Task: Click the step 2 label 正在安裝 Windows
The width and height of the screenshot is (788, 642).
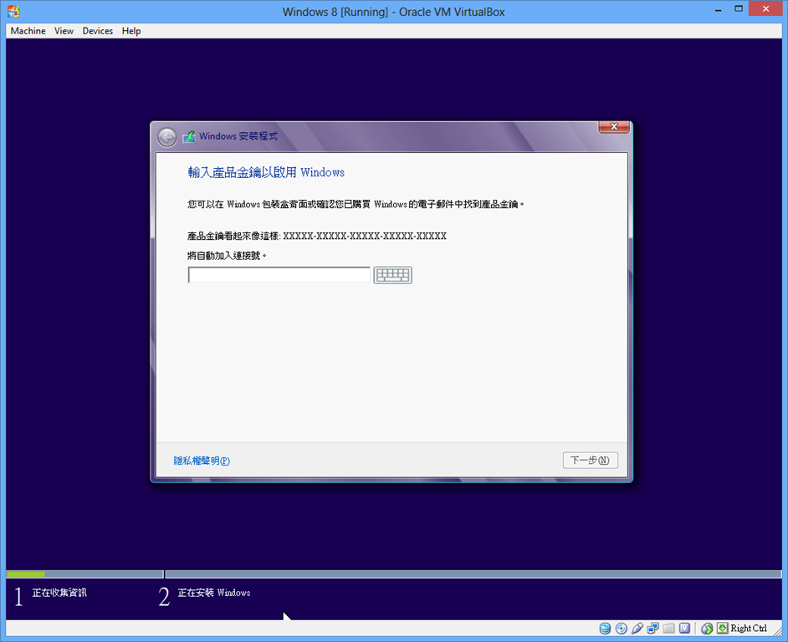Action: point(214,593)
